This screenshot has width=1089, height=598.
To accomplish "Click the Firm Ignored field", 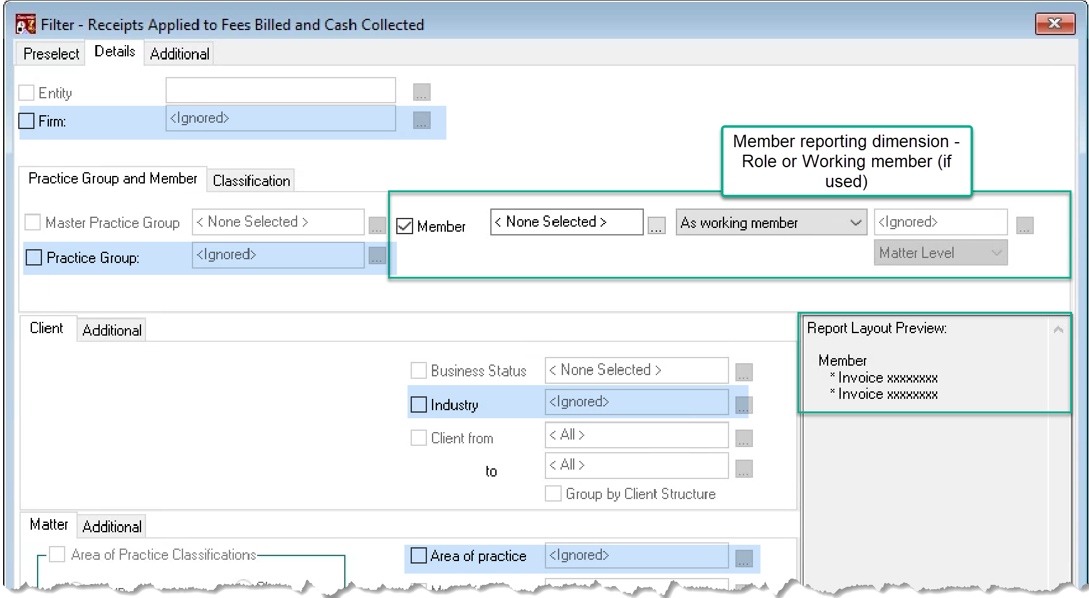I will pos(281,118).
